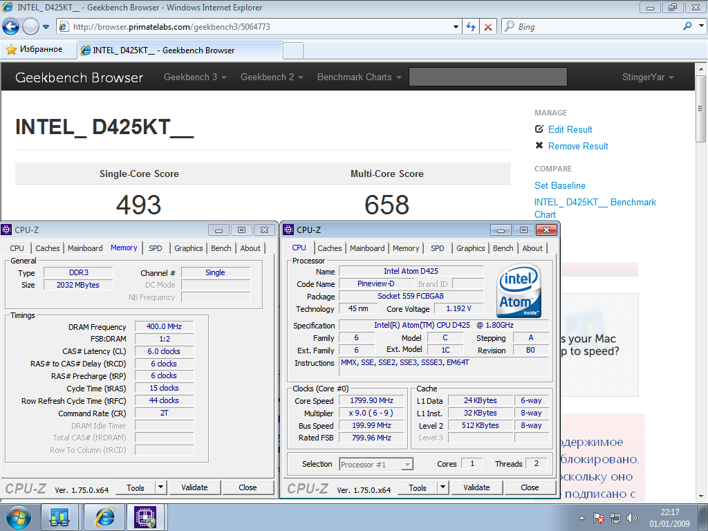Screen dimensions: 708x531
Task: Select the INTEL_ D425KT__ Geekbench Browser tab
Action: click(180, 50)
